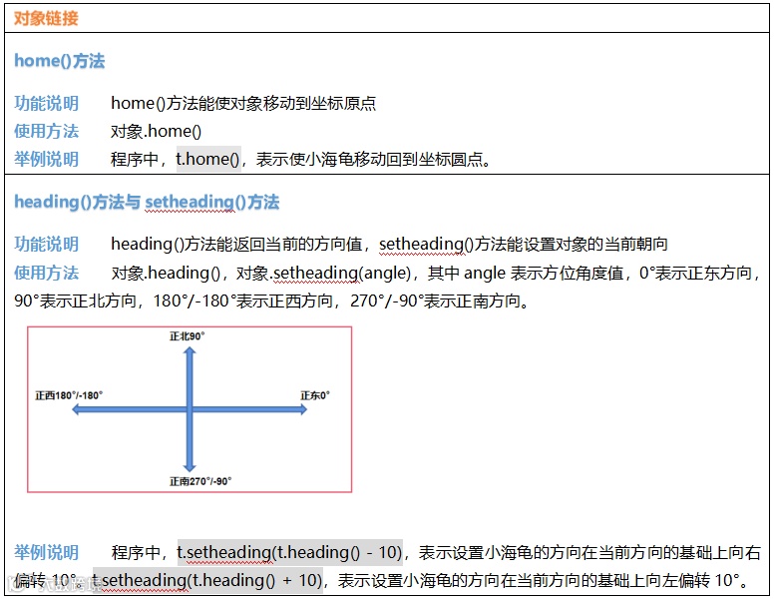Click the text 270°/-90°表示正南方向
Image resolution: width=774 pixels, height=599 pixels.
click(435, 300)
